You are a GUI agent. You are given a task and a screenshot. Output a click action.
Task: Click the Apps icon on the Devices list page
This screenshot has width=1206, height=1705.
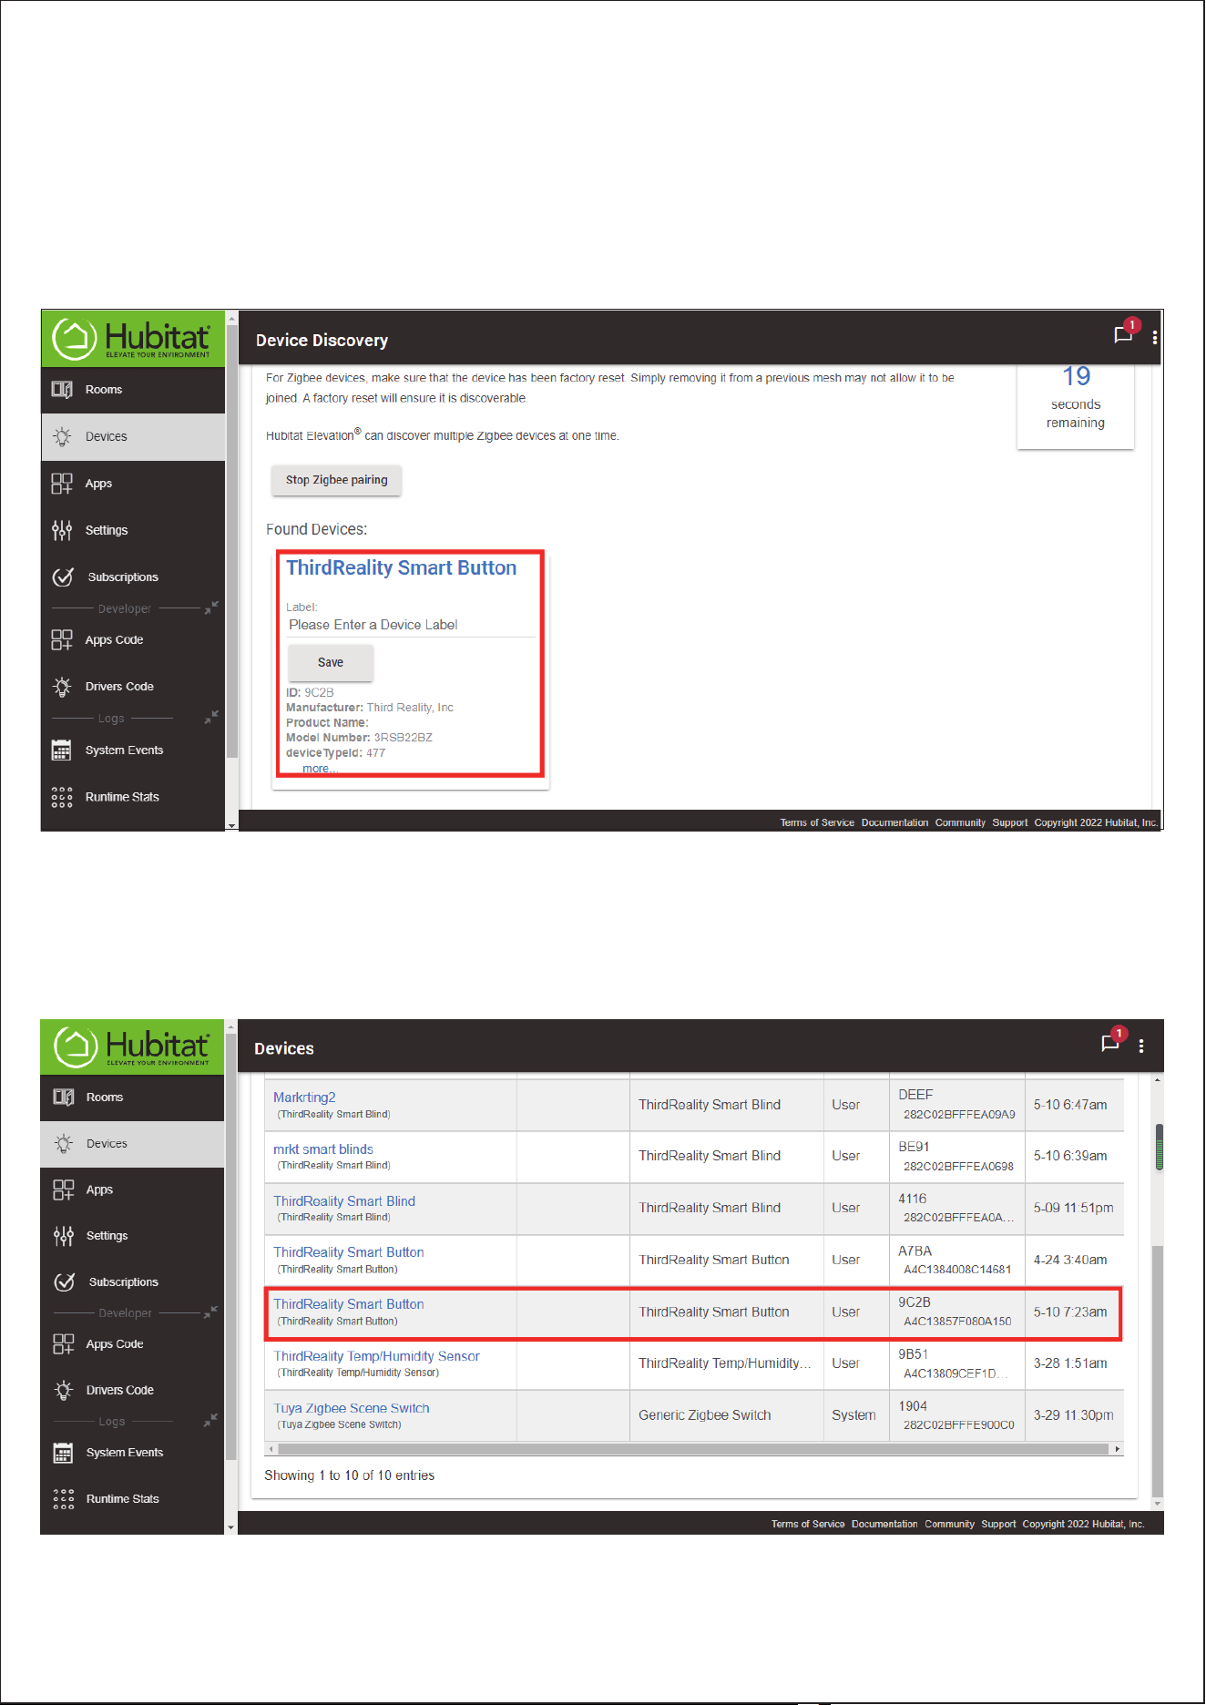tap(64, 1189)
